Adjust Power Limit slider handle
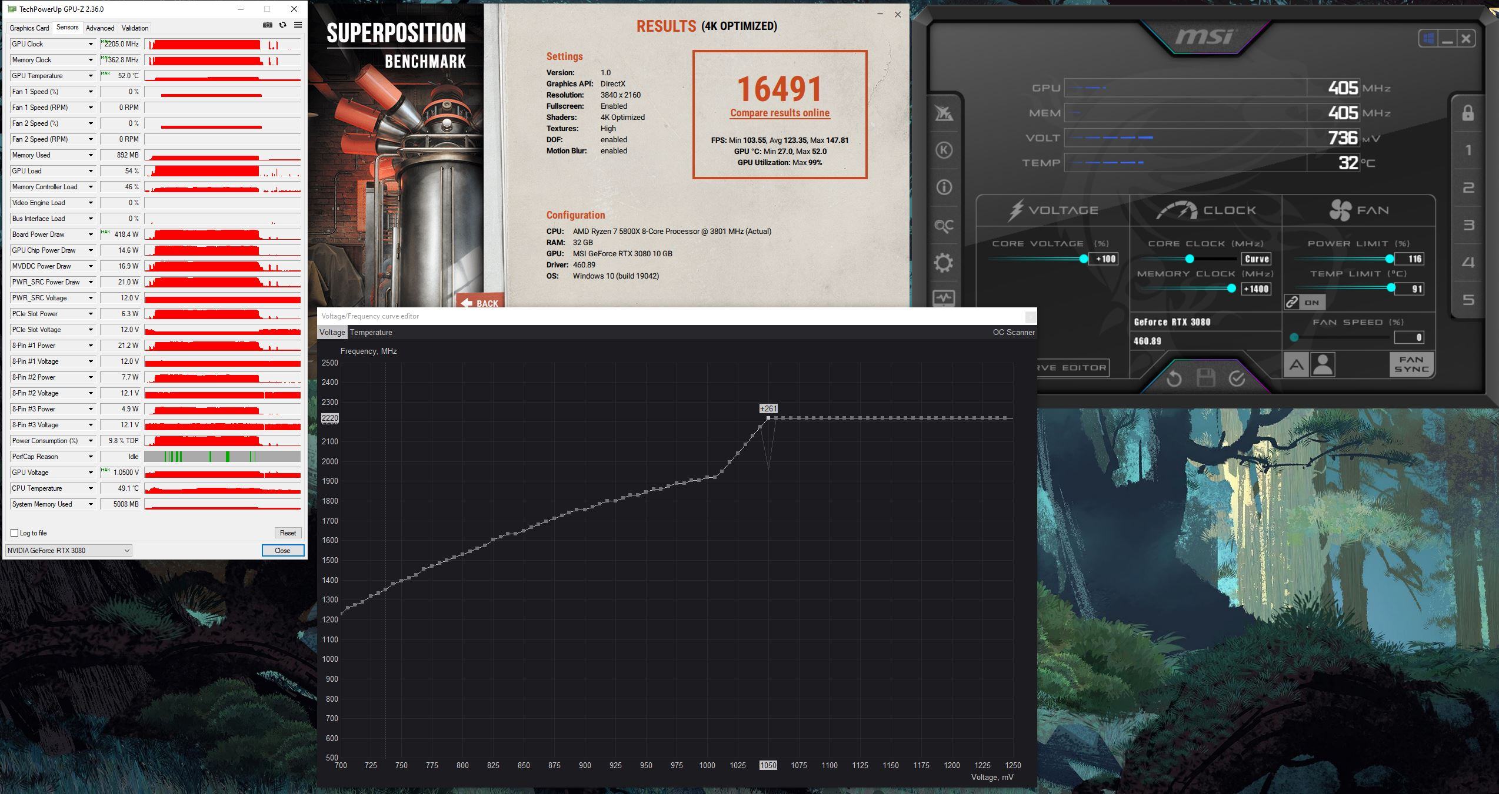1499x794 pixels. pos(1390,259)
